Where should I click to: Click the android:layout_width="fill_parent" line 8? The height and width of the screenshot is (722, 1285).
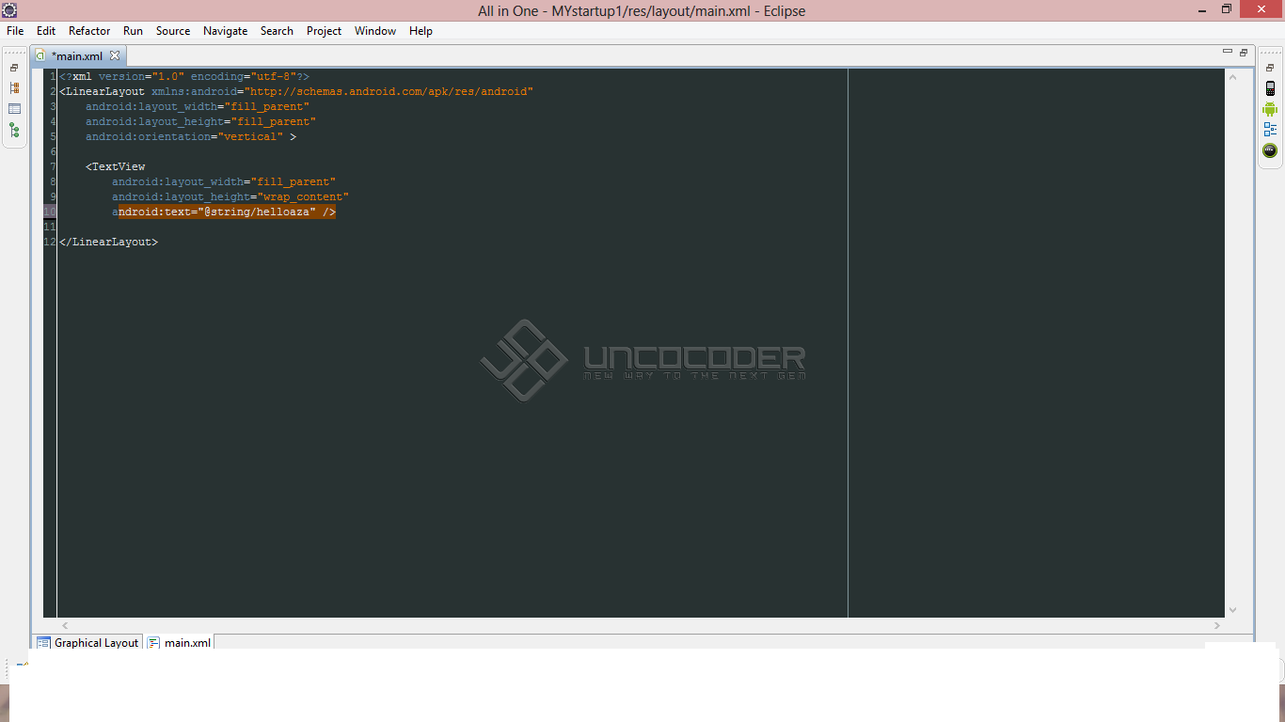tap(224, 181)
